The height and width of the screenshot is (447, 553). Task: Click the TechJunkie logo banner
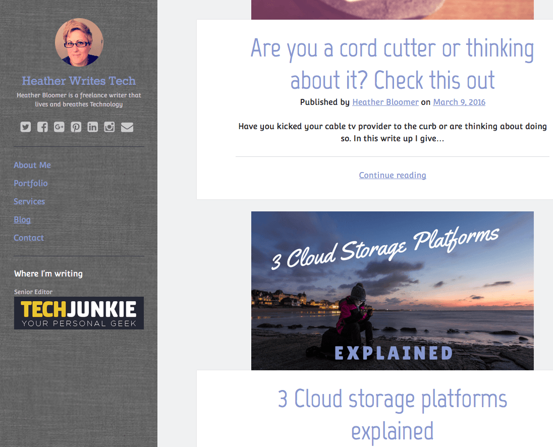pyautogui.click(x=79, y=313)
